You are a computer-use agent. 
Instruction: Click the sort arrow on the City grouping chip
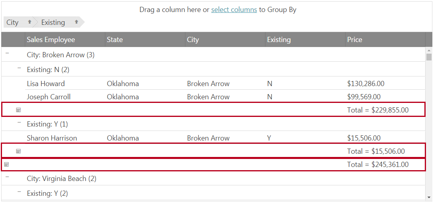(x=29, y=22)
